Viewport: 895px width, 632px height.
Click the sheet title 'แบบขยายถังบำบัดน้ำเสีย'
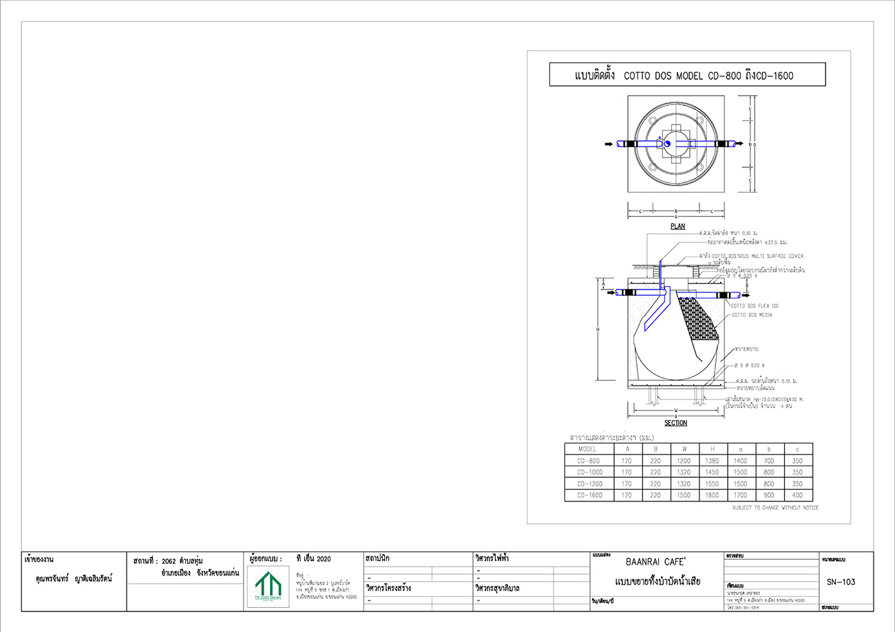point(657,582)
